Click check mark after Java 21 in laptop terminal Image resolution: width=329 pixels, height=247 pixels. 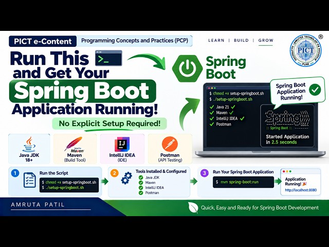point(233,107)
